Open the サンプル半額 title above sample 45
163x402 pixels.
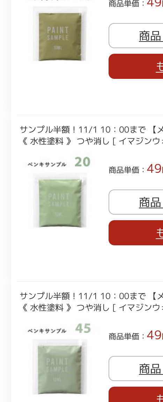click(x=91, y=296)
